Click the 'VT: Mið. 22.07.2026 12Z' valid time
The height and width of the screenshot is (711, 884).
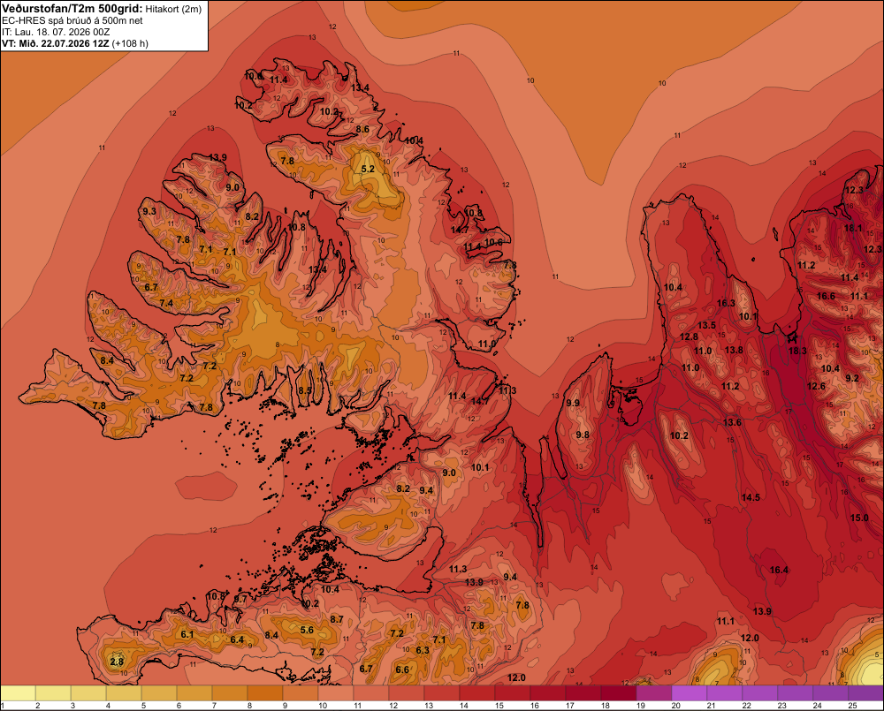[x=56, y=43]
